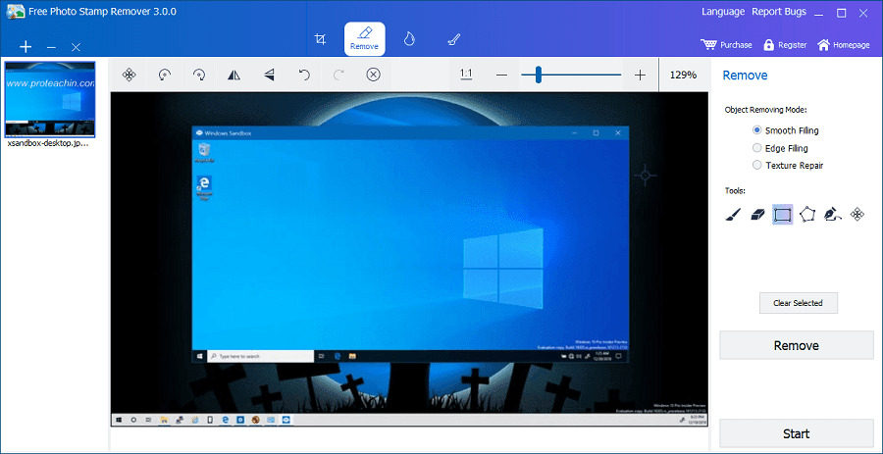Screen dimensions: 883x454
Task: Rotate image clockwise
Action: [199, 75]
